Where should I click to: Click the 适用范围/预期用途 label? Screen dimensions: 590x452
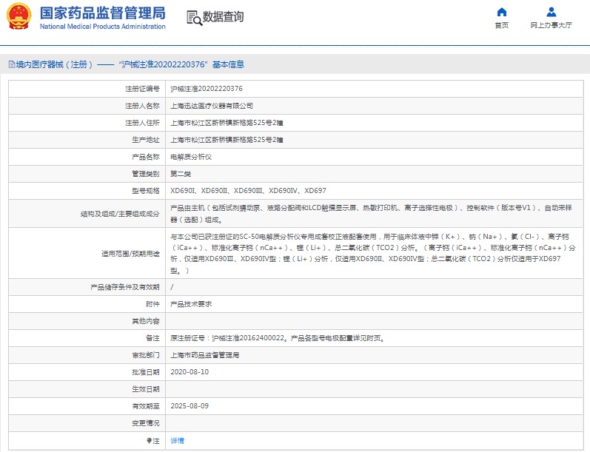pos(130,254)
